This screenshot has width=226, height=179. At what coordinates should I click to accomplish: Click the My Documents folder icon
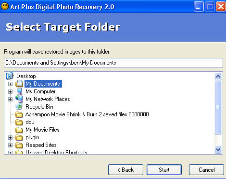[19, 84]
